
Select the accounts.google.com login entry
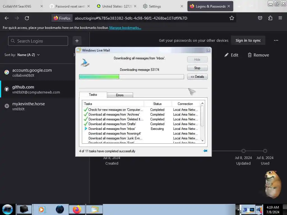tap(38, 73)
